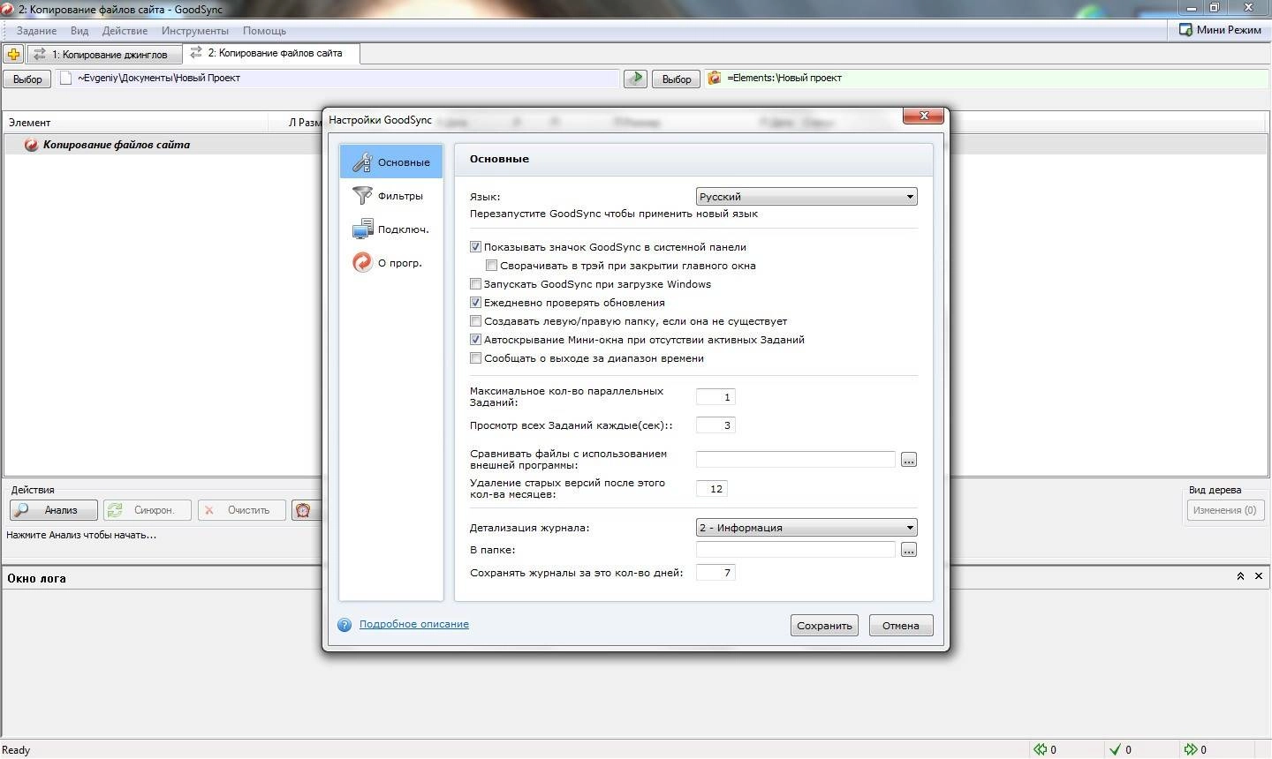Click the green arrow sync direction button
Viewport: 1272px width, 759px height.
tap(635, 79)
